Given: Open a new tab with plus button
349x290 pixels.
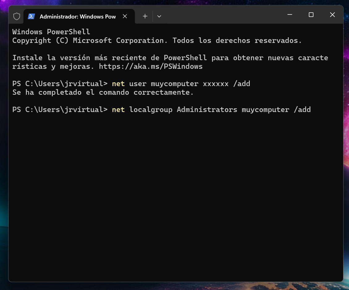Looking at the screenshot, I should 145,16.
